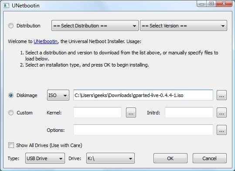Click OK to begin installing
Image resolution: width=235 pixels, height=171 pixels.
tap(170, 158)
